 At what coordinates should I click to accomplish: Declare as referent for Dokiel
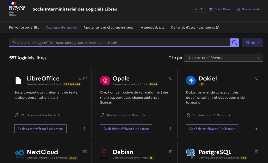212,129
